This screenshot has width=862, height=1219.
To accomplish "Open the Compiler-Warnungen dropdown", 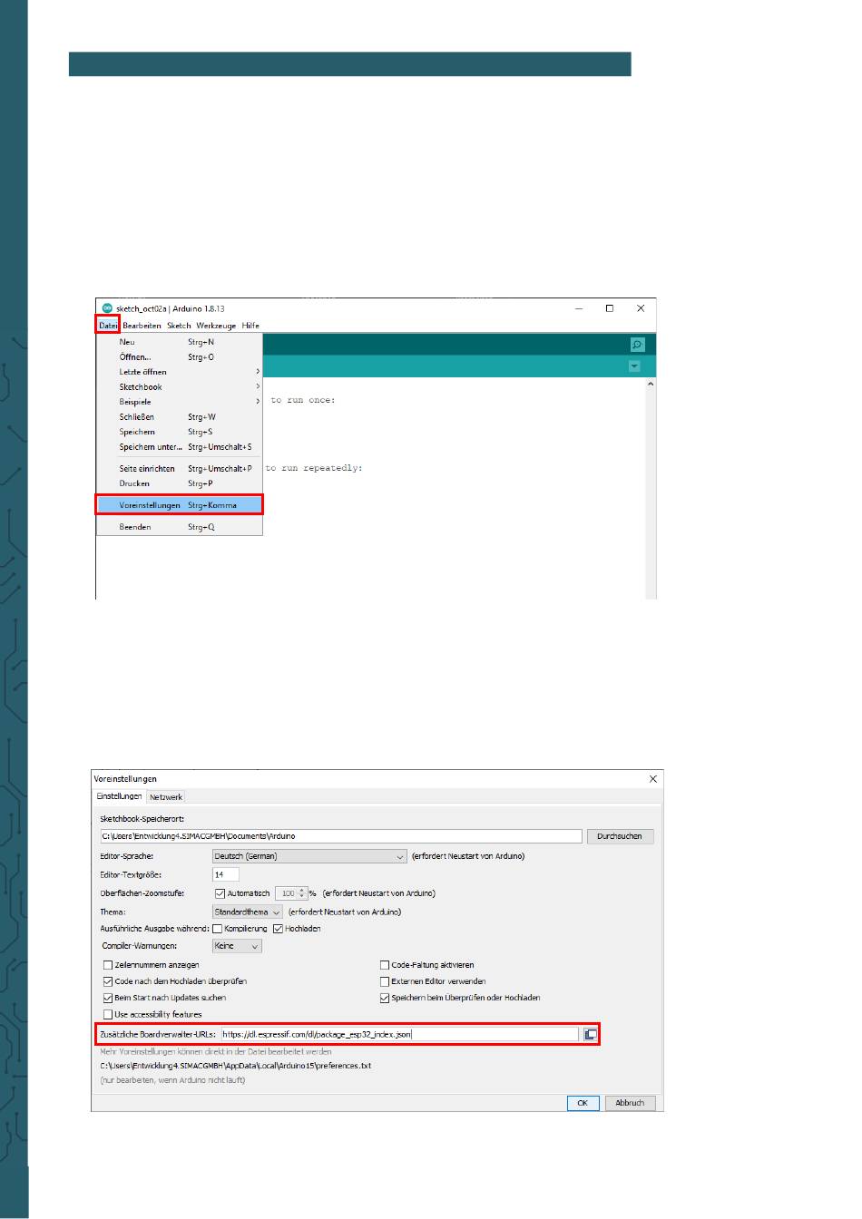I will (237, 946).
